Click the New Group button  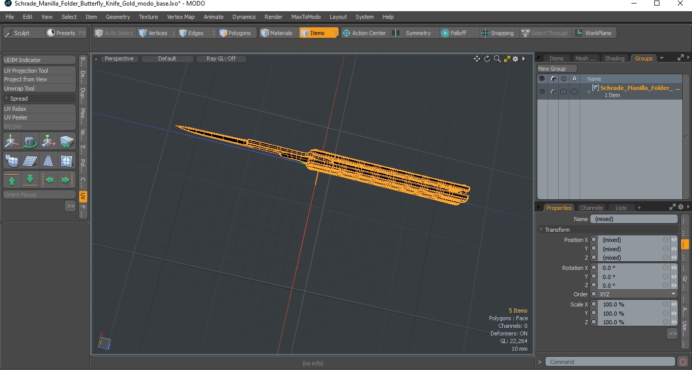point(557,69)
